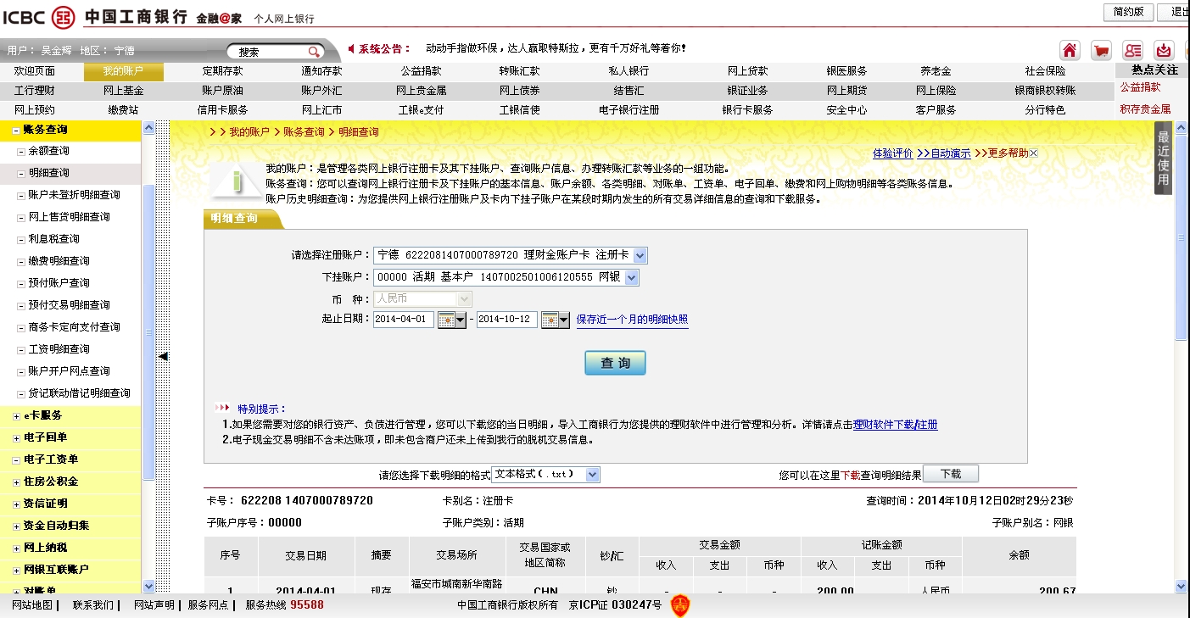Collapse the 账务查询 section
The height and width of the screenshot is (618, 1190).
pos(16,131)
